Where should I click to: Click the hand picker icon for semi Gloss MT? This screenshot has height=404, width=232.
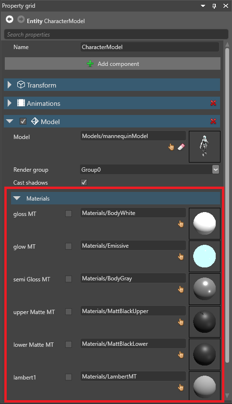pos(181,290)
